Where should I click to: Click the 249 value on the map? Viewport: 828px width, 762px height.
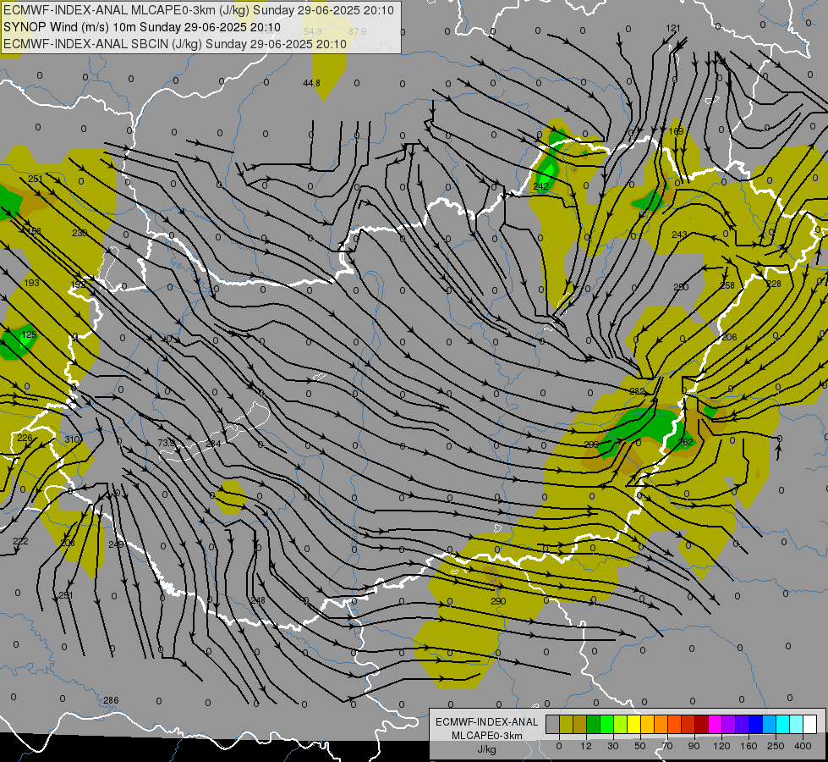point(116,544)
